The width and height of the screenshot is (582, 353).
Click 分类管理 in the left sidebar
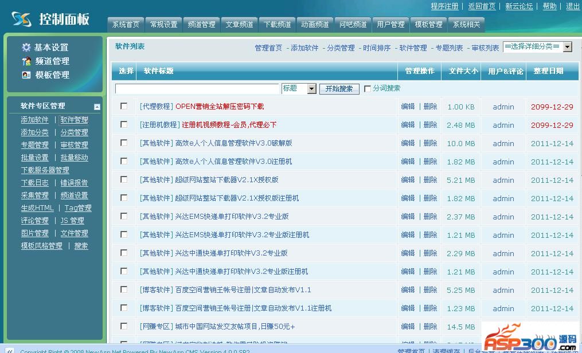click(74, 132)
